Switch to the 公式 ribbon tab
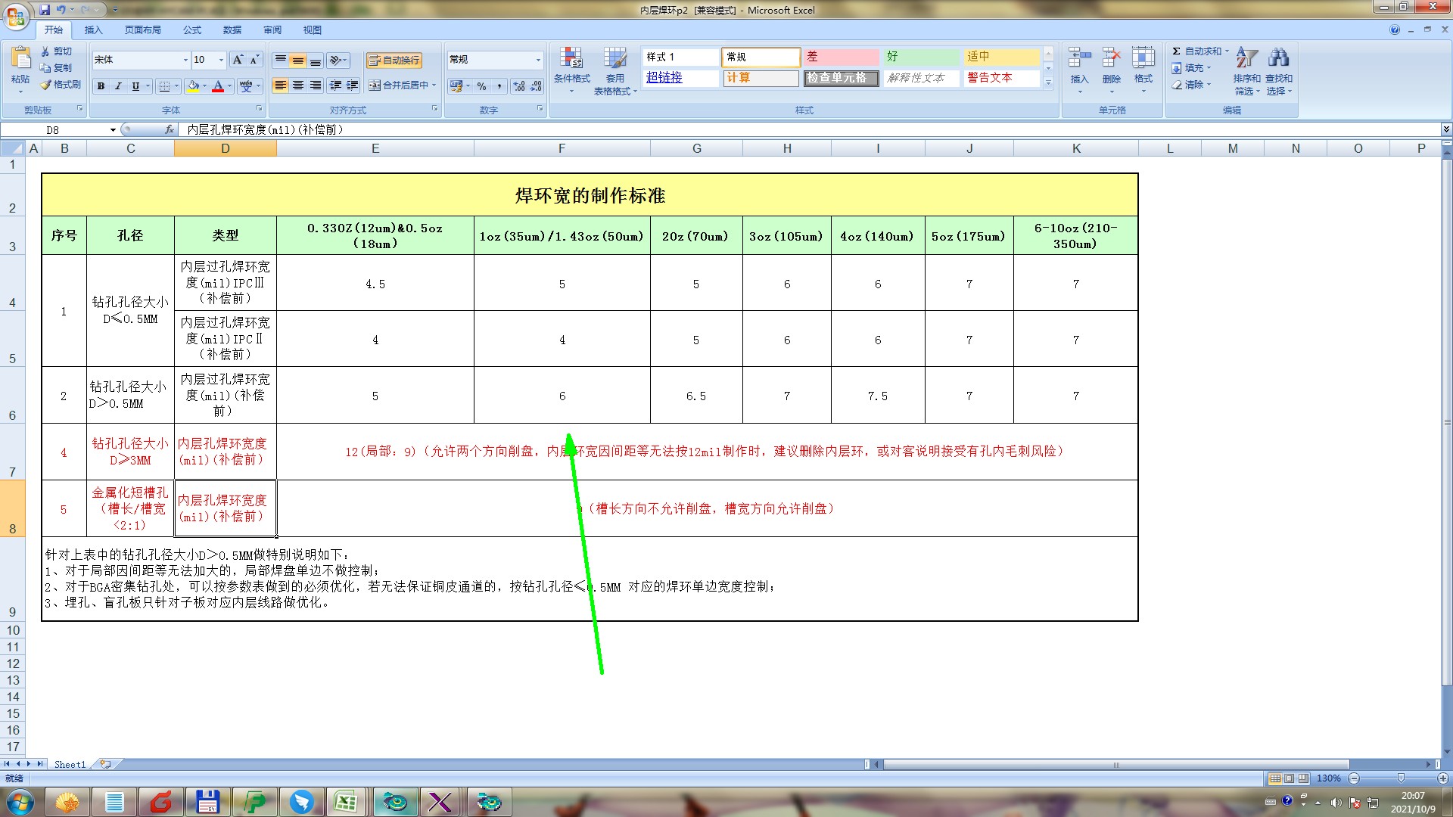The image size is (1453, 817). [x=192, y=30]
